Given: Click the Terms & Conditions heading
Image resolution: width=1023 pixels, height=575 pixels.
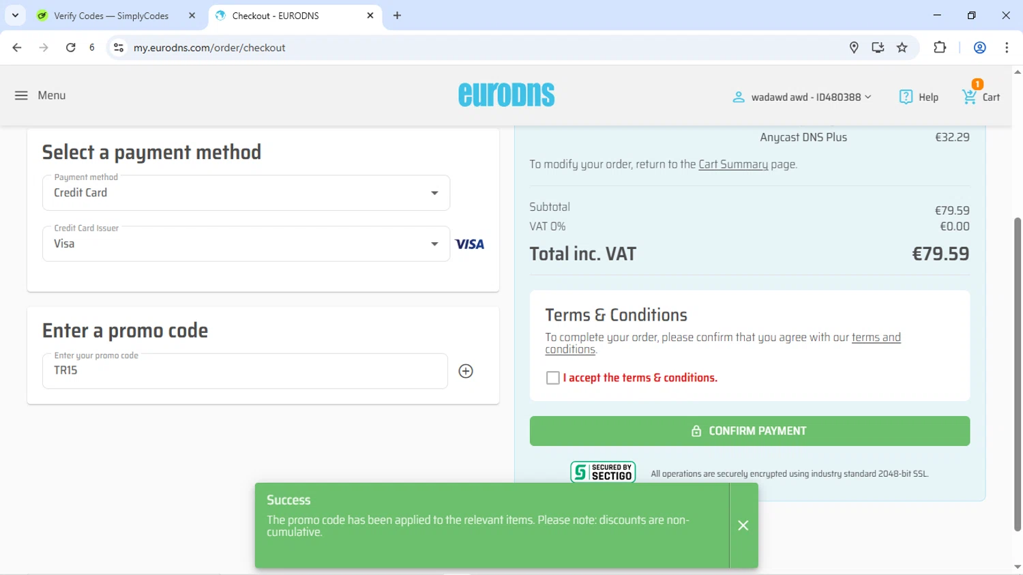Looking at the screenshot, I should pos(616,315).
